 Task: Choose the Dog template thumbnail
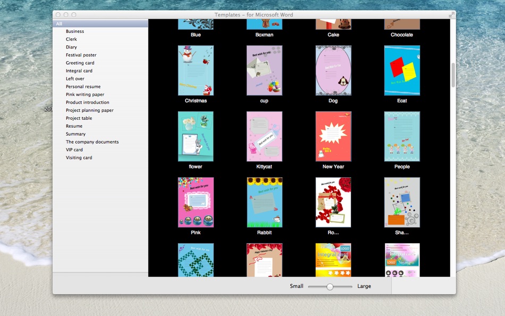pyautogui.click(x=333, y=70)
